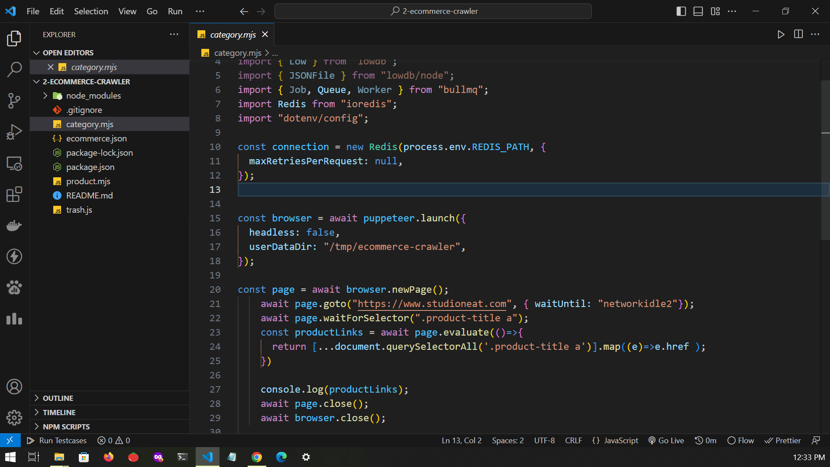Open README.md in the explorer
830x467 pixels.
coord(110,195)
